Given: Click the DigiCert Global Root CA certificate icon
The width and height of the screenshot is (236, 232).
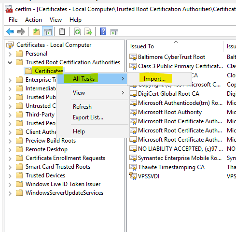Looking at the screenshot, I should 133,94.
